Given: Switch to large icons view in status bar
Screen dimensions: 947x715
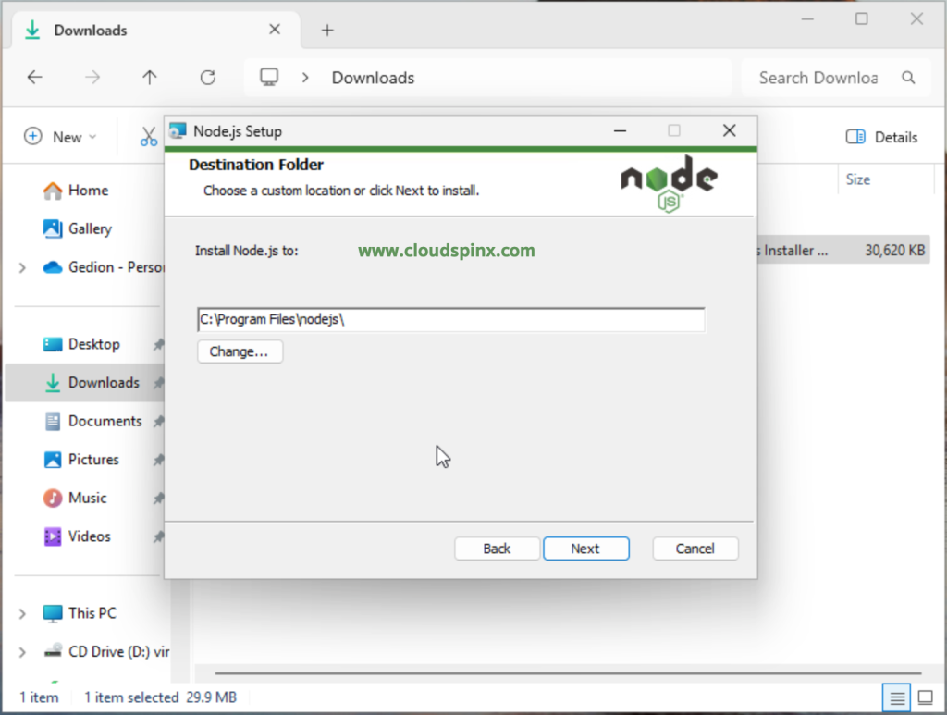Looking at the screenshot, I should point(925,697).
